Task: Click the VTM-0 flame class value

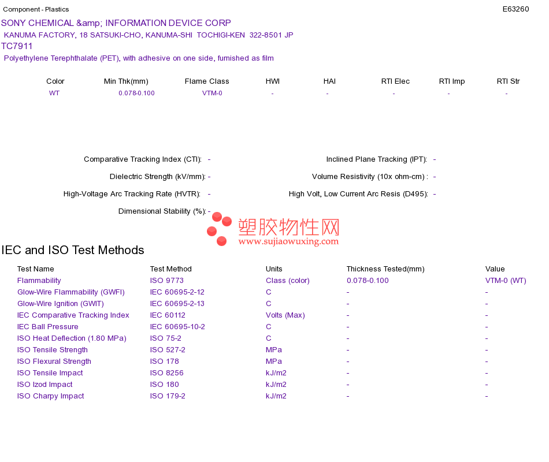Action: click(x=212, y=93)
